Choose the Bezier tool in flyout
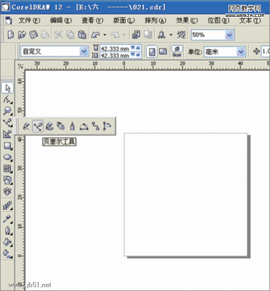 point(38,126)
